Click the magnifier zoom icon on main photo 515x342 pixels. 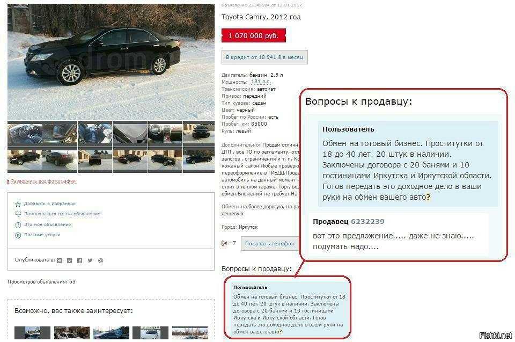(208, 114)
